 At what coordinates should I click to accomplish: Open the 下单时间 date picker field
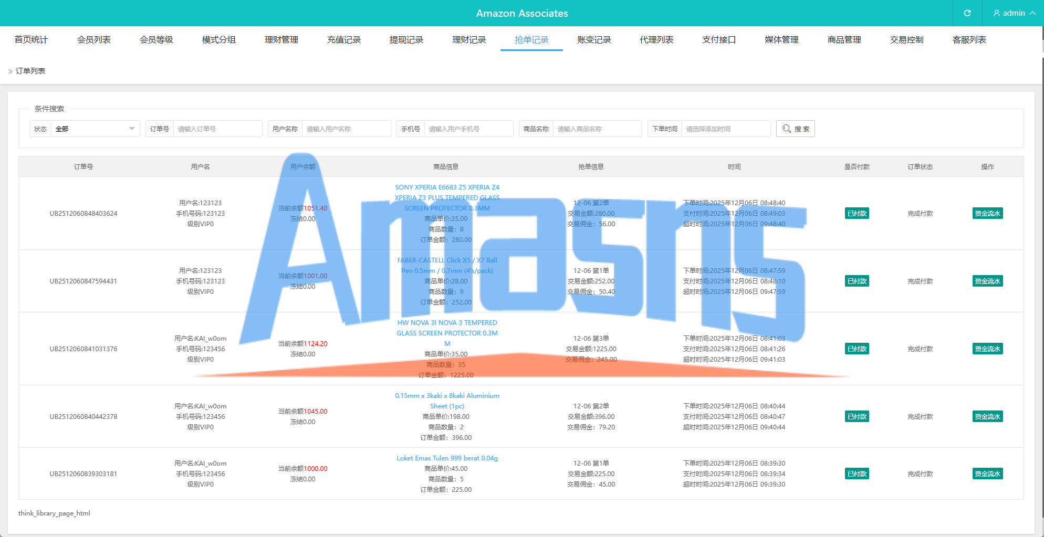[x=726, y=129]
